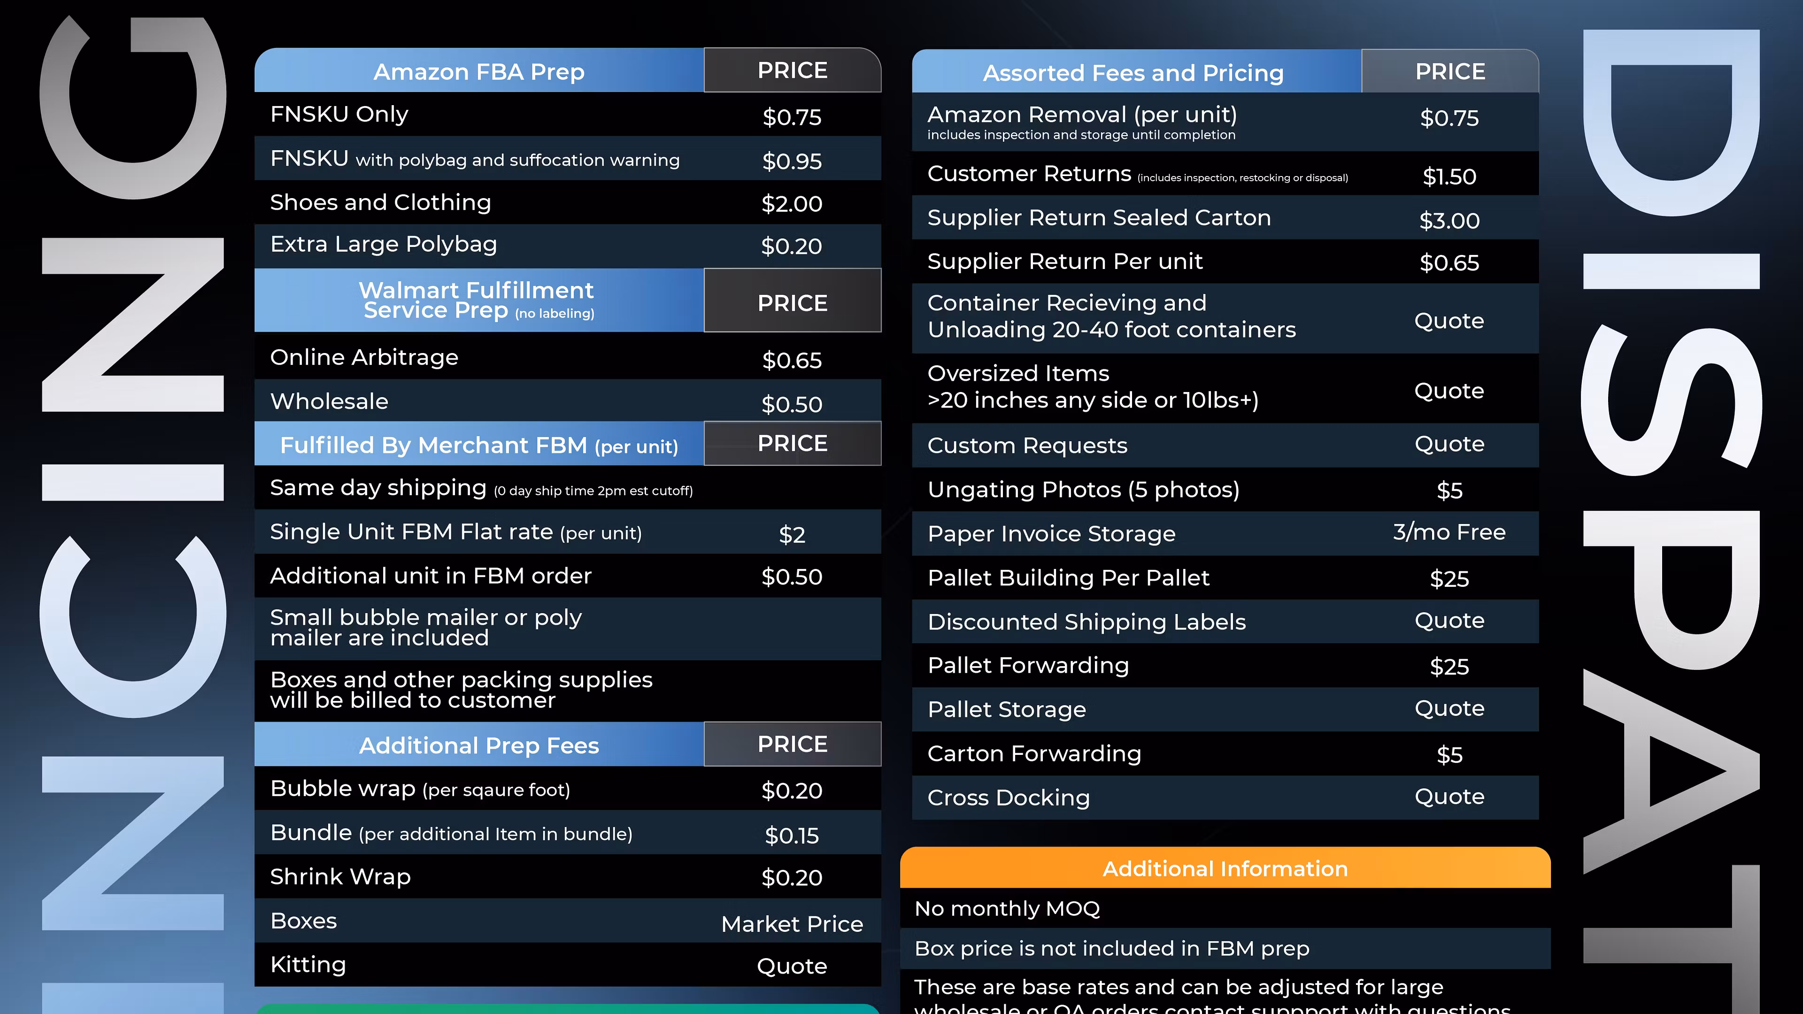Select the Custom Requests Quote value
The image size is (1803, 1014).
pyautogui.click(x=1449, y=444)
